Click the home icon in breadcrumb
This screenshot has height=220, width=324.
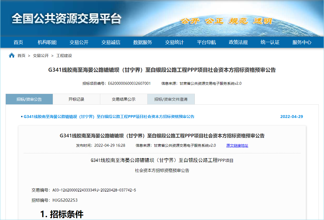click(12, 55)
